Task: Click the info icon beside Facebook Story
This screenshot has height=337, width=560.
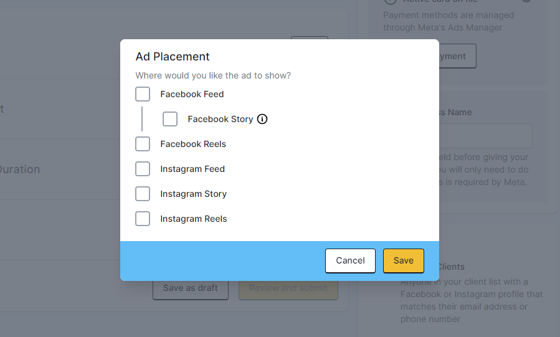Action: click(262, 119)
